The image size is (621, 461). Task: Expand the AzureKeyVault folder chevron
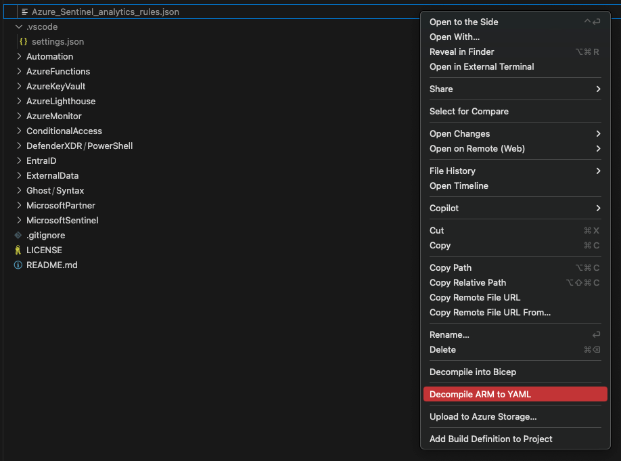coord(19,87)
